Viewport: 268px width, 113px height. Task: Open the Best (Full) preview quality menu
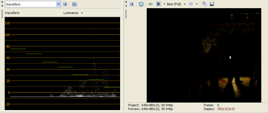click(176, 4)
